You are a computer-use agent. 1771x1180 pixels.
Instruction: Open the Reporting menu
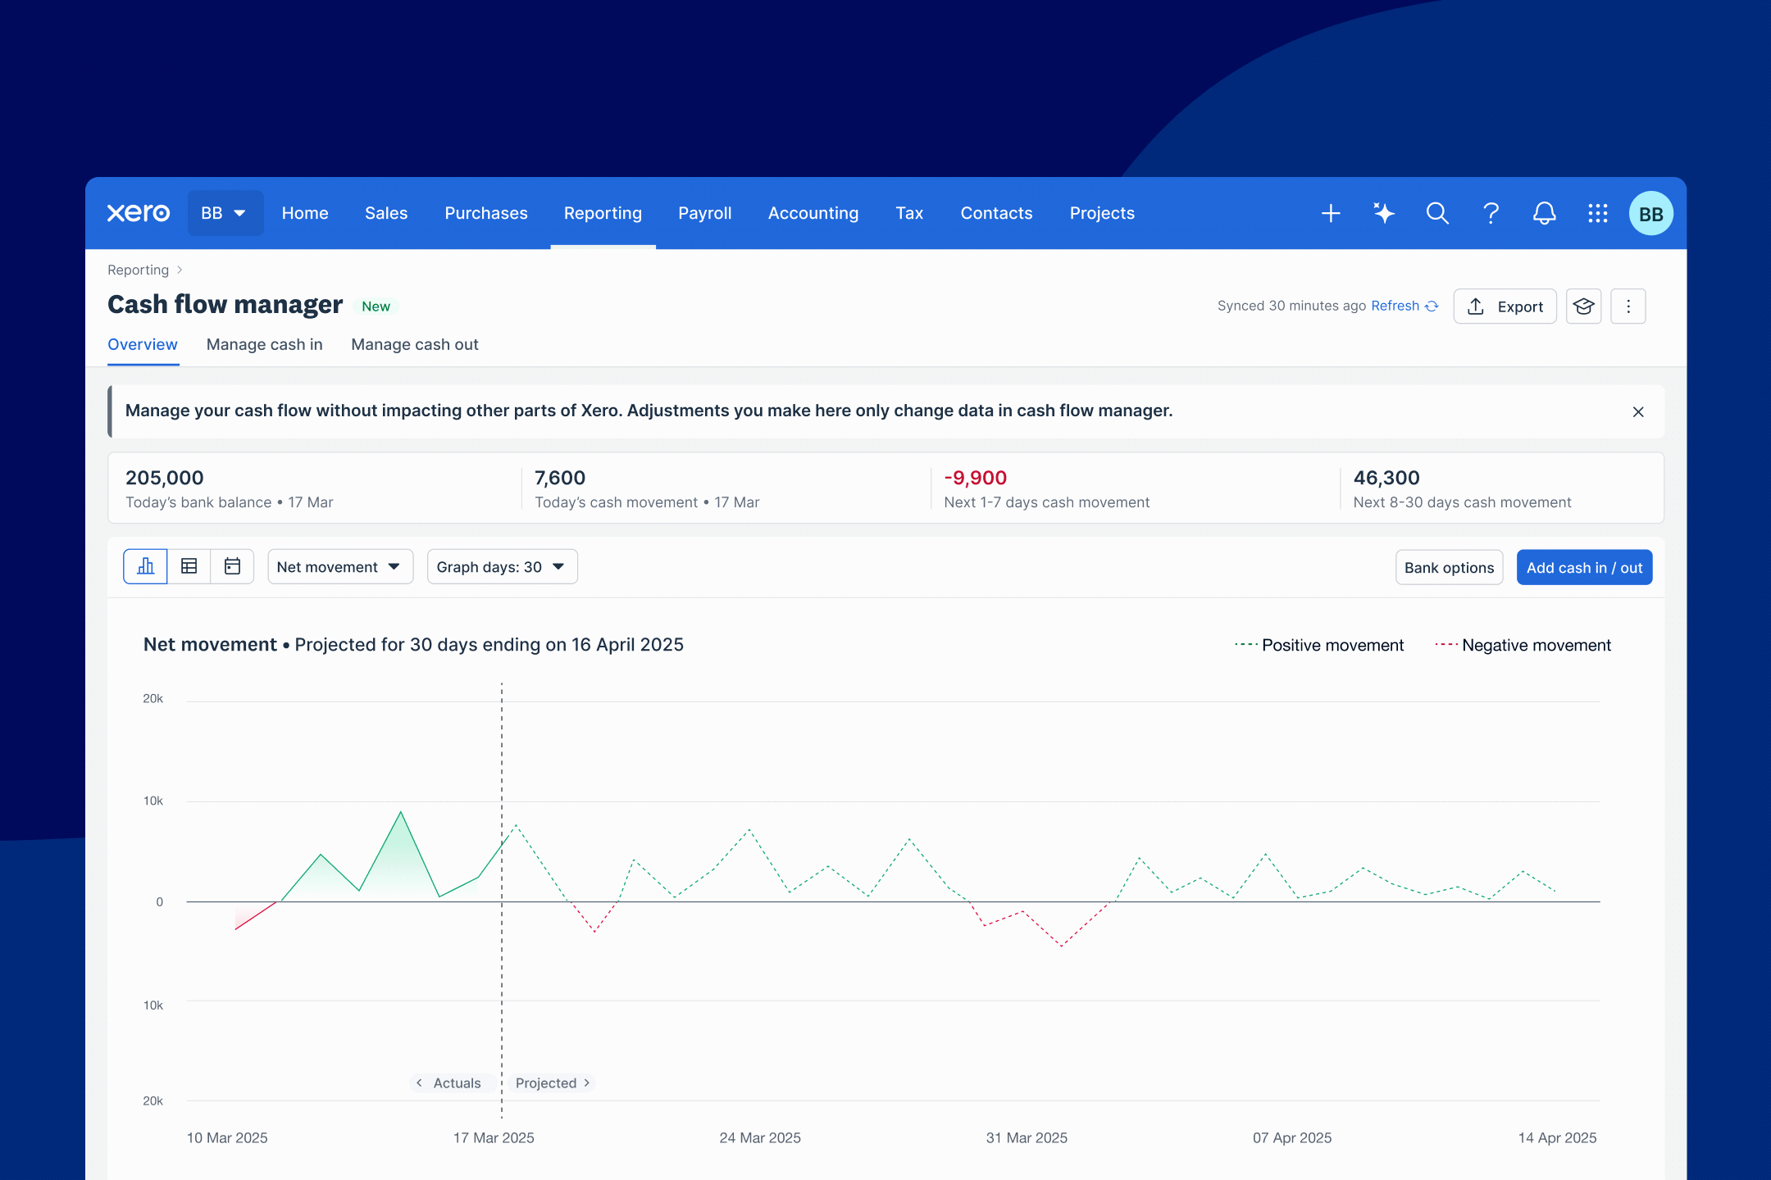coord(603,213)
